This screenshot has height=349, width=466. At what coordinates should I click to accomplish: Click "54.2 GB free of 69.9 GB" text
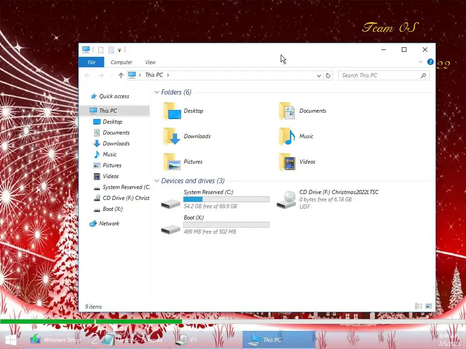pyautogui.click(x=210, y=206)
